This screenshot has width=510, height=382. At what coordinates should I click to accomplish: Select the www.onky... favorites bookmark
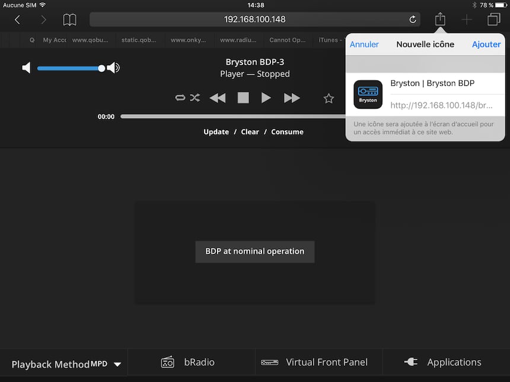tap(189, 40)
